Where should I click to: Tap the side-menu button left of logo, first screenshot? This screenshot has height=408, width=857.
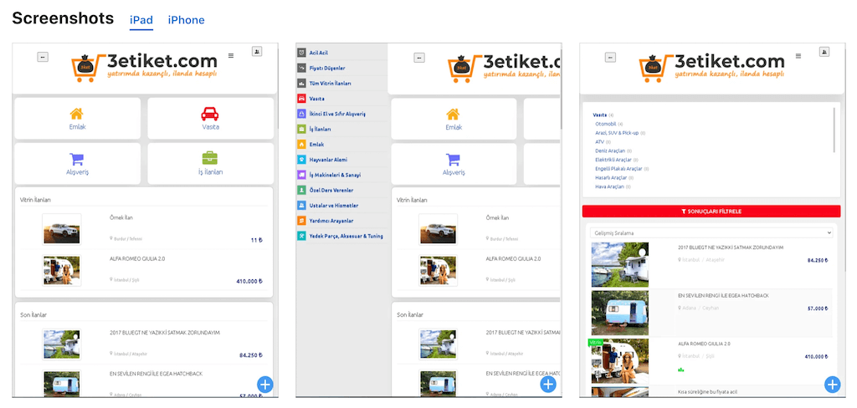click(43, 57)
